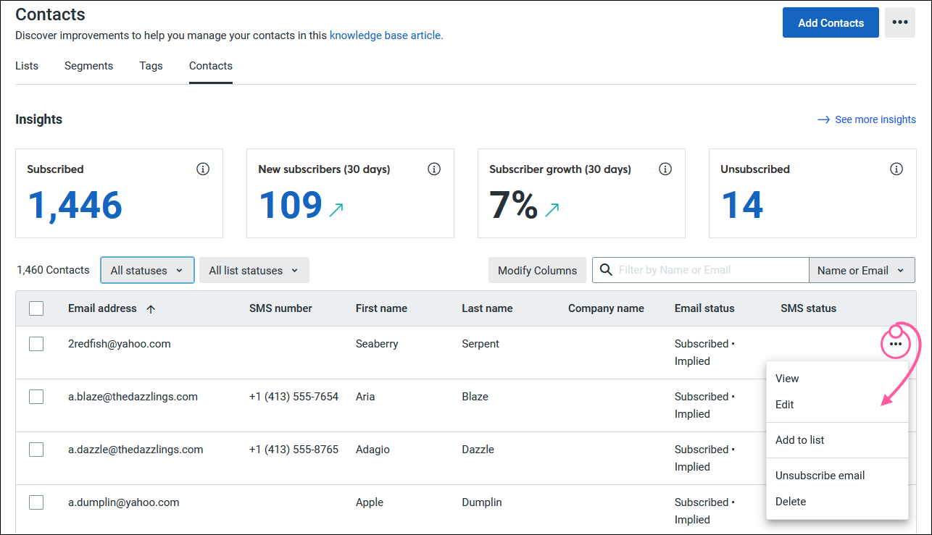Click the Company name column header
Screen dimensions: 932x535
(x=606, y=308)
